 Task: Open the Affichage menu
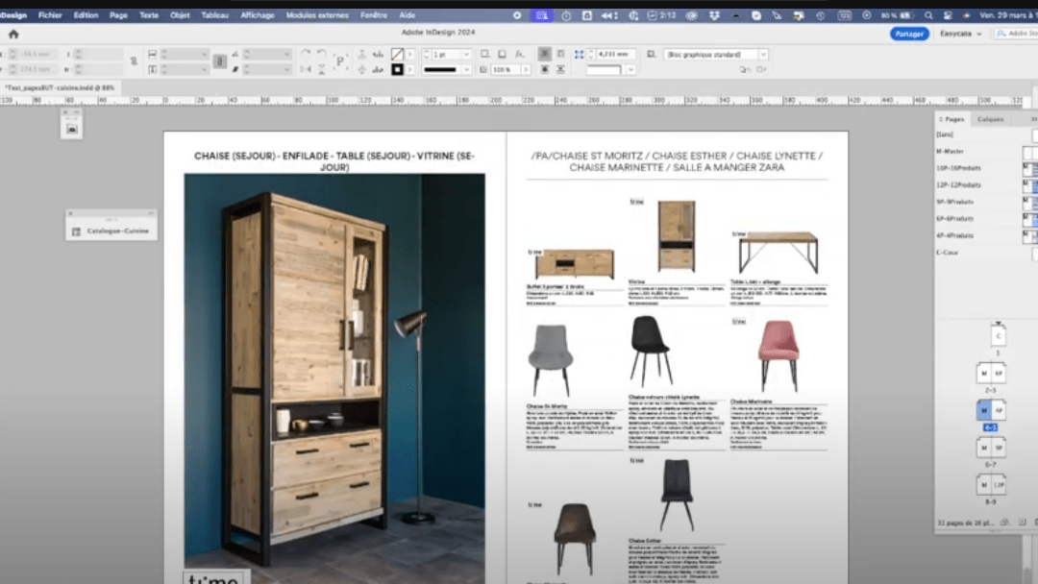(x=257, y=15)
